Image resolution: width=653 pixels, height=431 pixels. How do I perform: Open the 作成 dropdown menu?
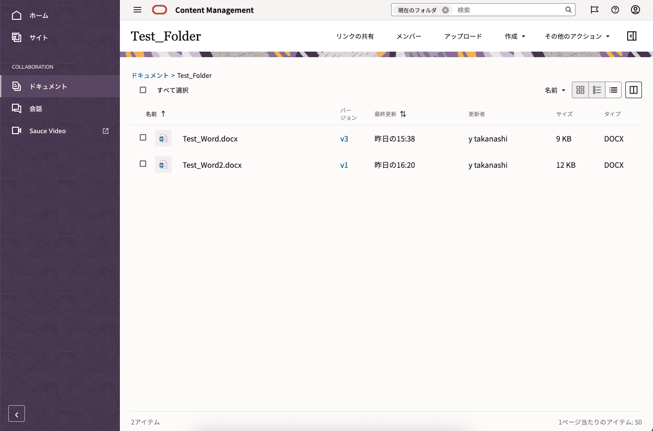pyautogui.click(x=515, y=36)
